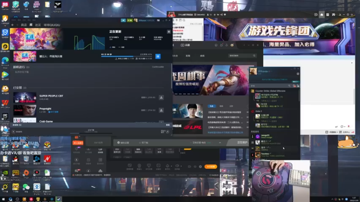Click speaker volume icon in broadcast tool
The image size is (360, 202).
point(177,166)
